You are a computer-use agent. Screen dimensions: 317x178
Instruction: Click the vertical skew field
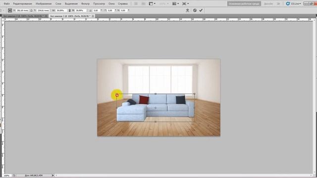pyautogui.click(x=124, y=10)
